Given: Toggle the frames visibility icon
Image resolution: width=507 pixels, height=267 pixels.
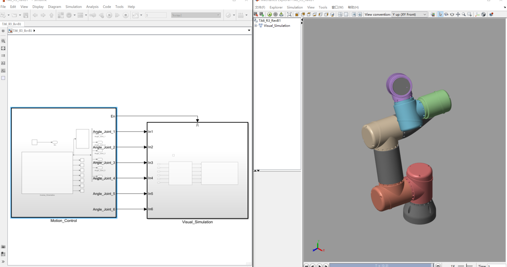Looking at the screenshot, I should coord(477,15).
